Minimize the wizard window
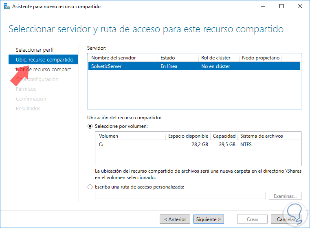The height and width of the screenshot is (228, 310). (263, 7)
